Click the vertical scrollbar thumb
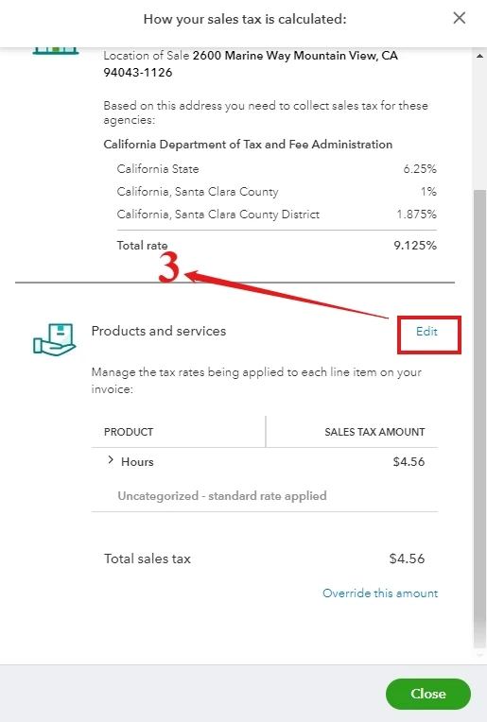This screenshot has width=487, height=722. 479,418
